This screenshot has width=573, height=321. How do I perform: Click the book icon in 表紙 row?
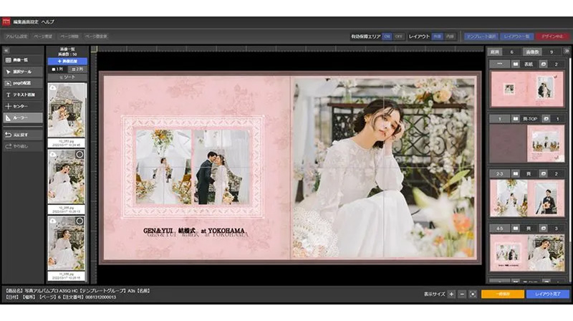tap(515, 64)
